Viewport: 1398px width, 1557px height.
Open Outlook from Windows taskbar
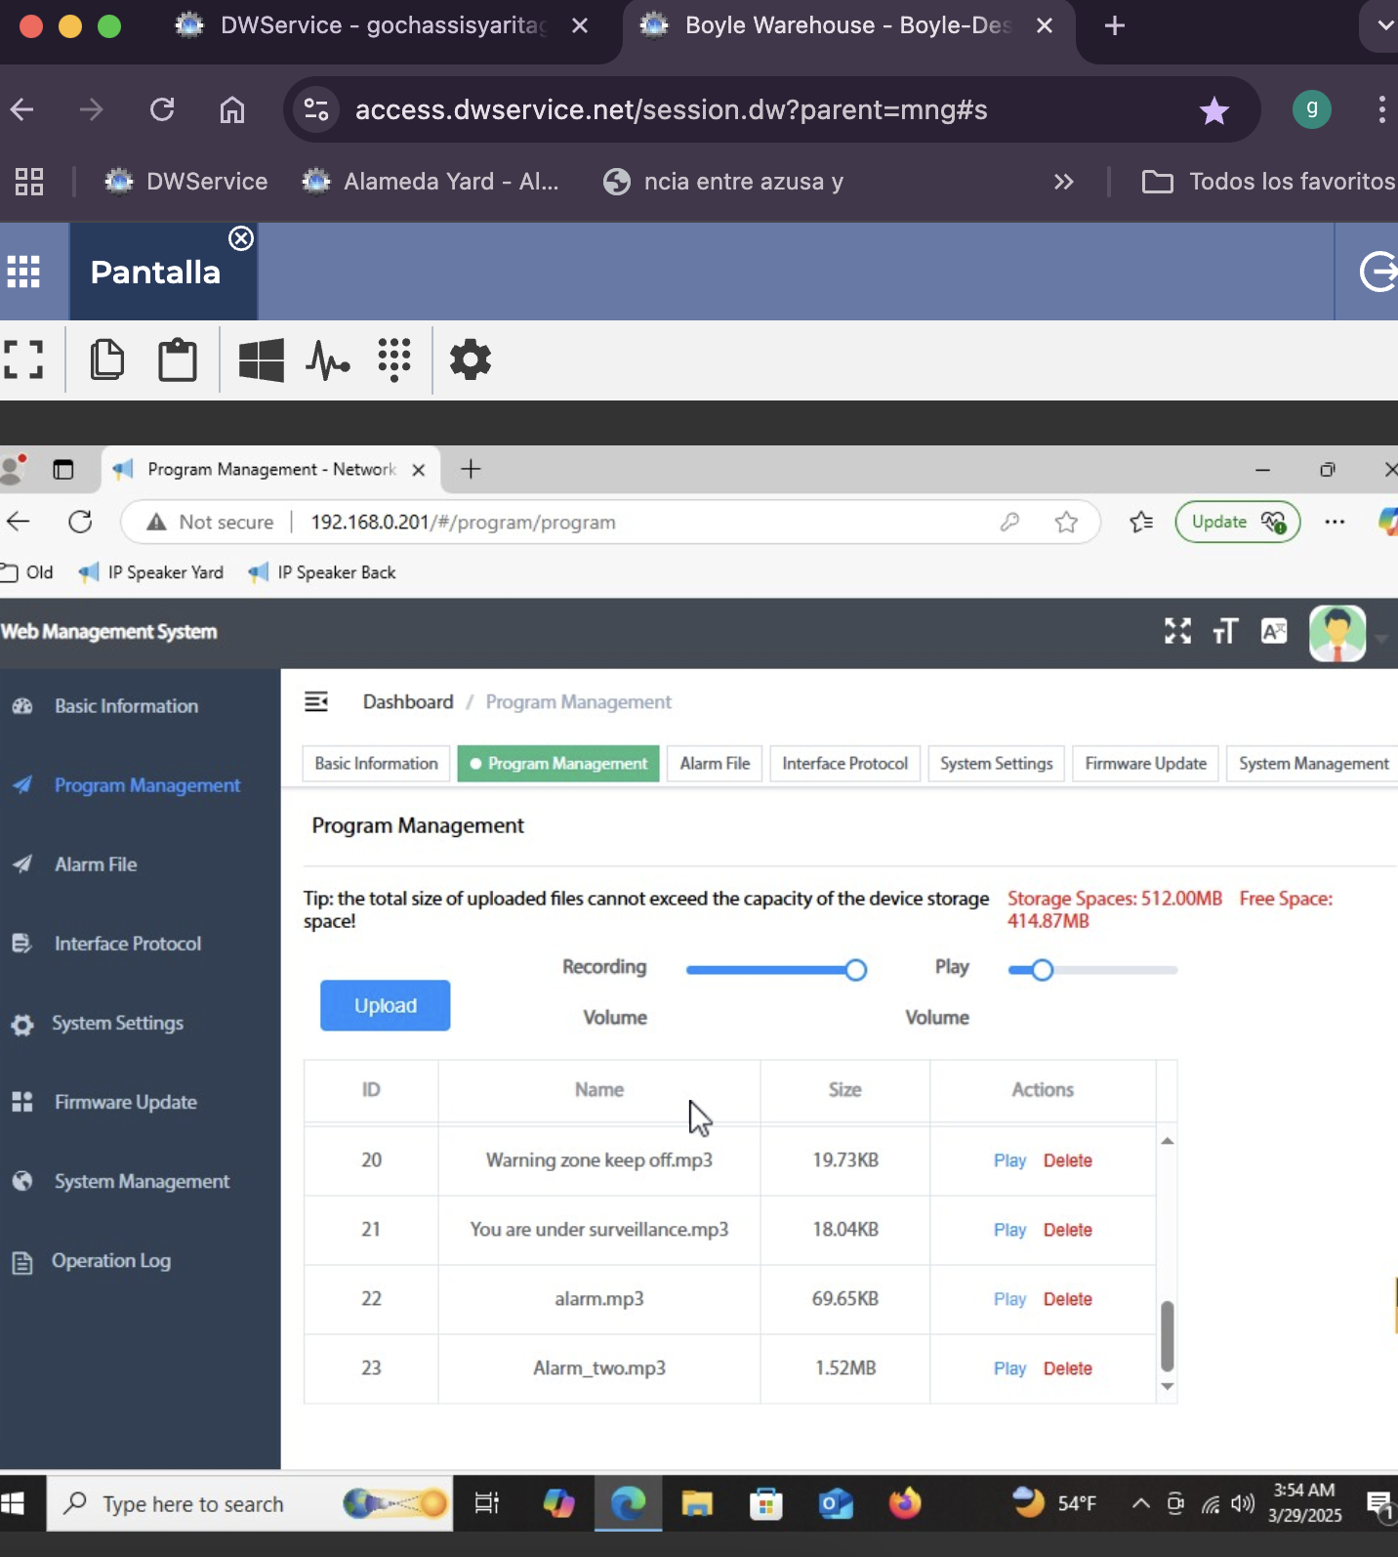click(836, 1503)
